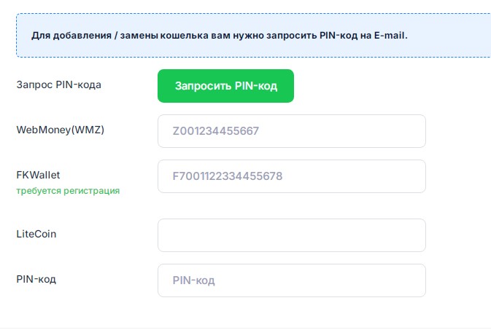This screenshot has height=330, width=491.
Task: Click right end of PIN-код field
Action: coord(412,280)
